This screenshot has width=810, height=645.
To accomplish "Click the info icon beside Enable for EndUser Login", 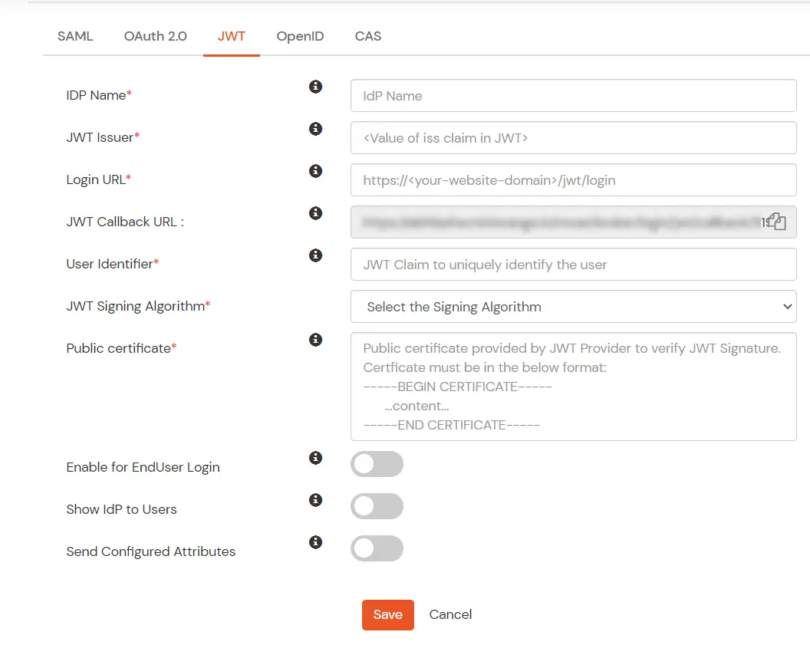I will tap(314, 458).
